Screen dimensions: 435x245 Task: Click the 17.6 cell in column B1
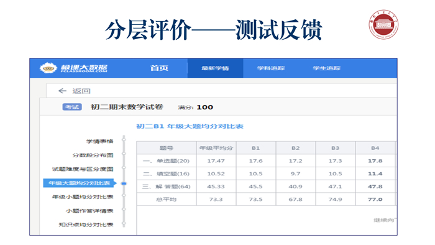point(256,161)
